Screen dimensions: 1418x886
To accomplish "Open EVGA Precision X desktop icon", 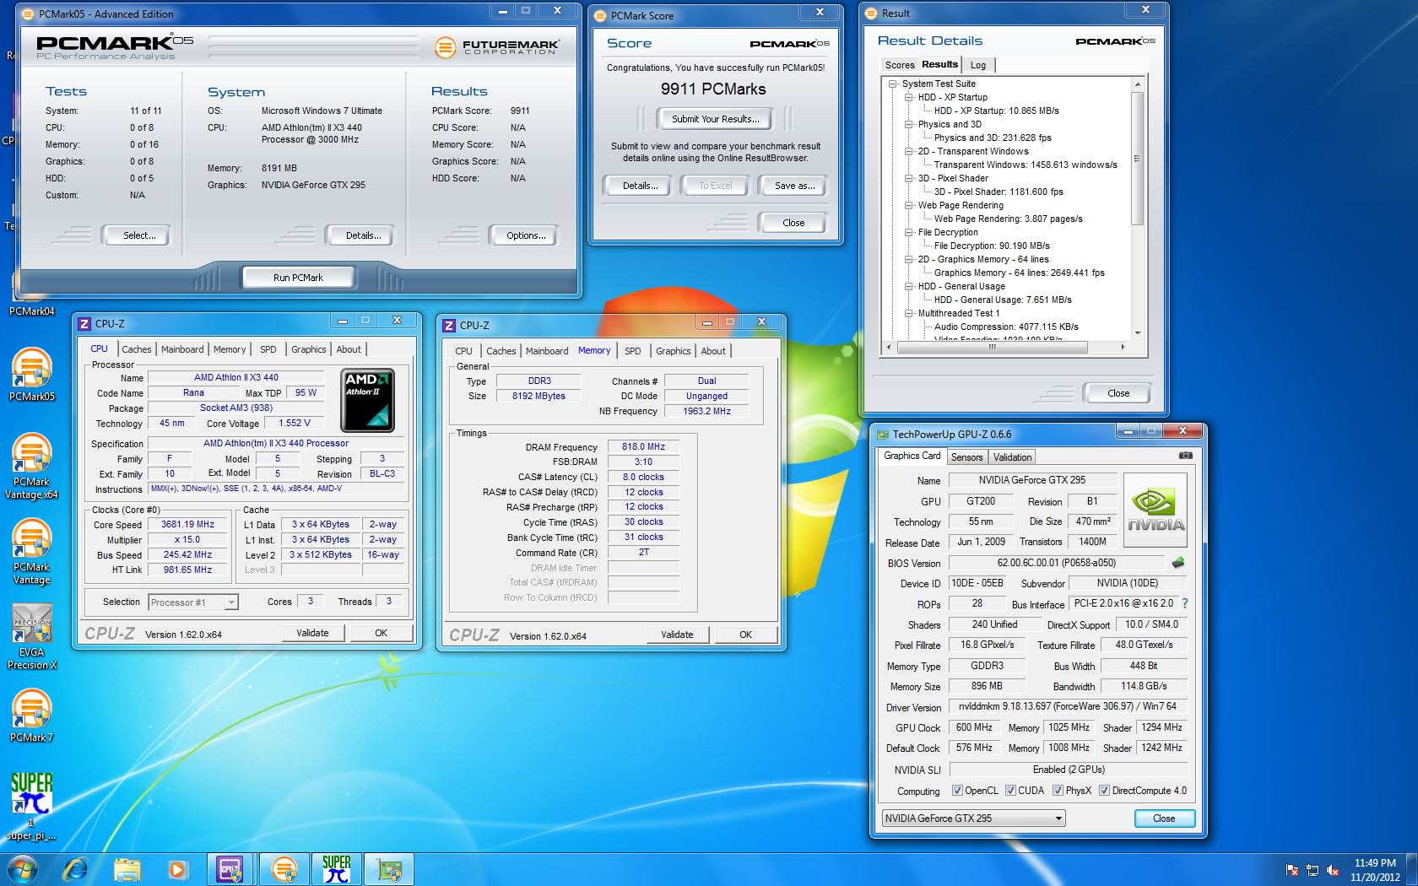I will pyautogui.click(x=31, y=636).
